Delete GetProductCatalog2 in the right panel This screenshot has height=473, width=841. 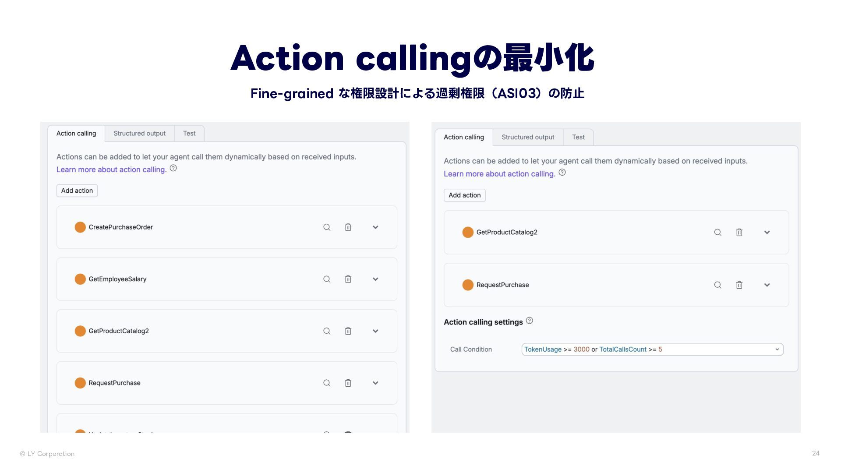click(739, 233)
